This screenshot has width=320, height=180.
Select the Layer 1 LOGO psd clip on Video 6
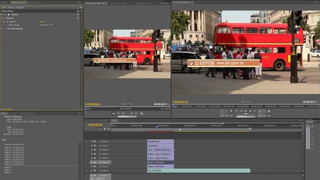160,149
